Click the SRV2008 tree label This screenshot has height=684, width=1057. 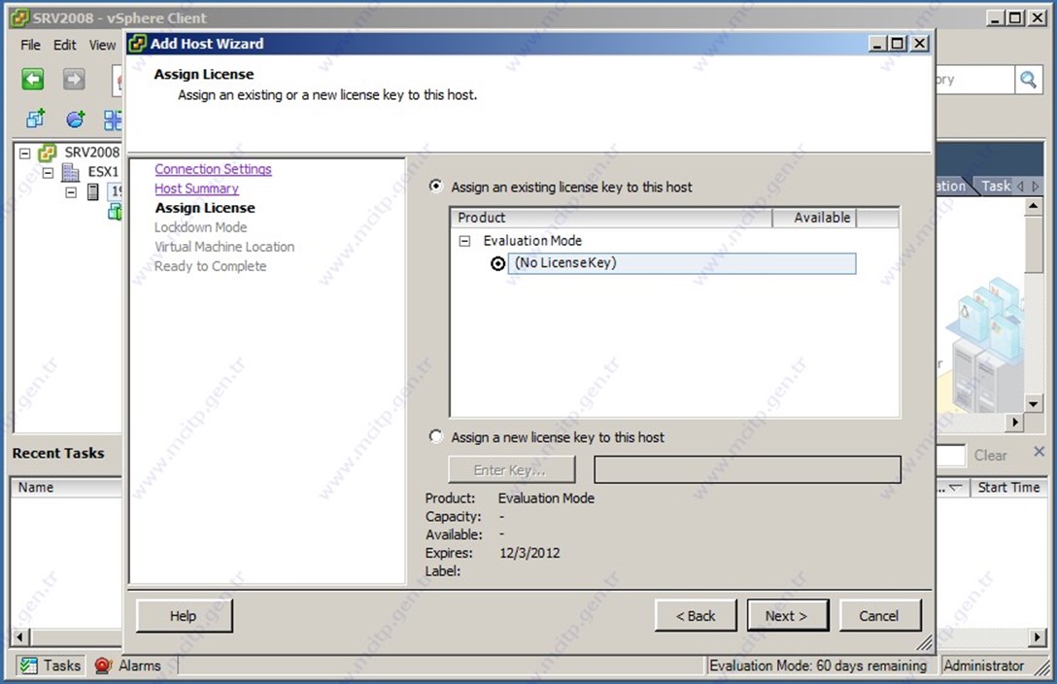[91, 153]
